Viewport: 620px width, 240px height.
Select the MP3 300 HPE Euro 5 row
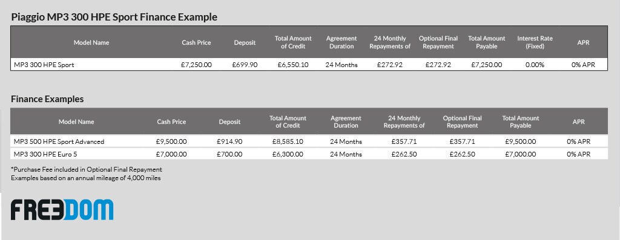(x=309, y=154)
